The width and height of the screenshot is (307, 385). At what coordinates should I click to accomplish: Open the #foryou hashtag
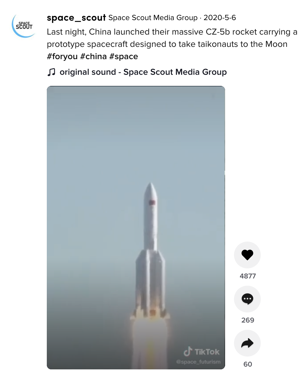point(62,56)
